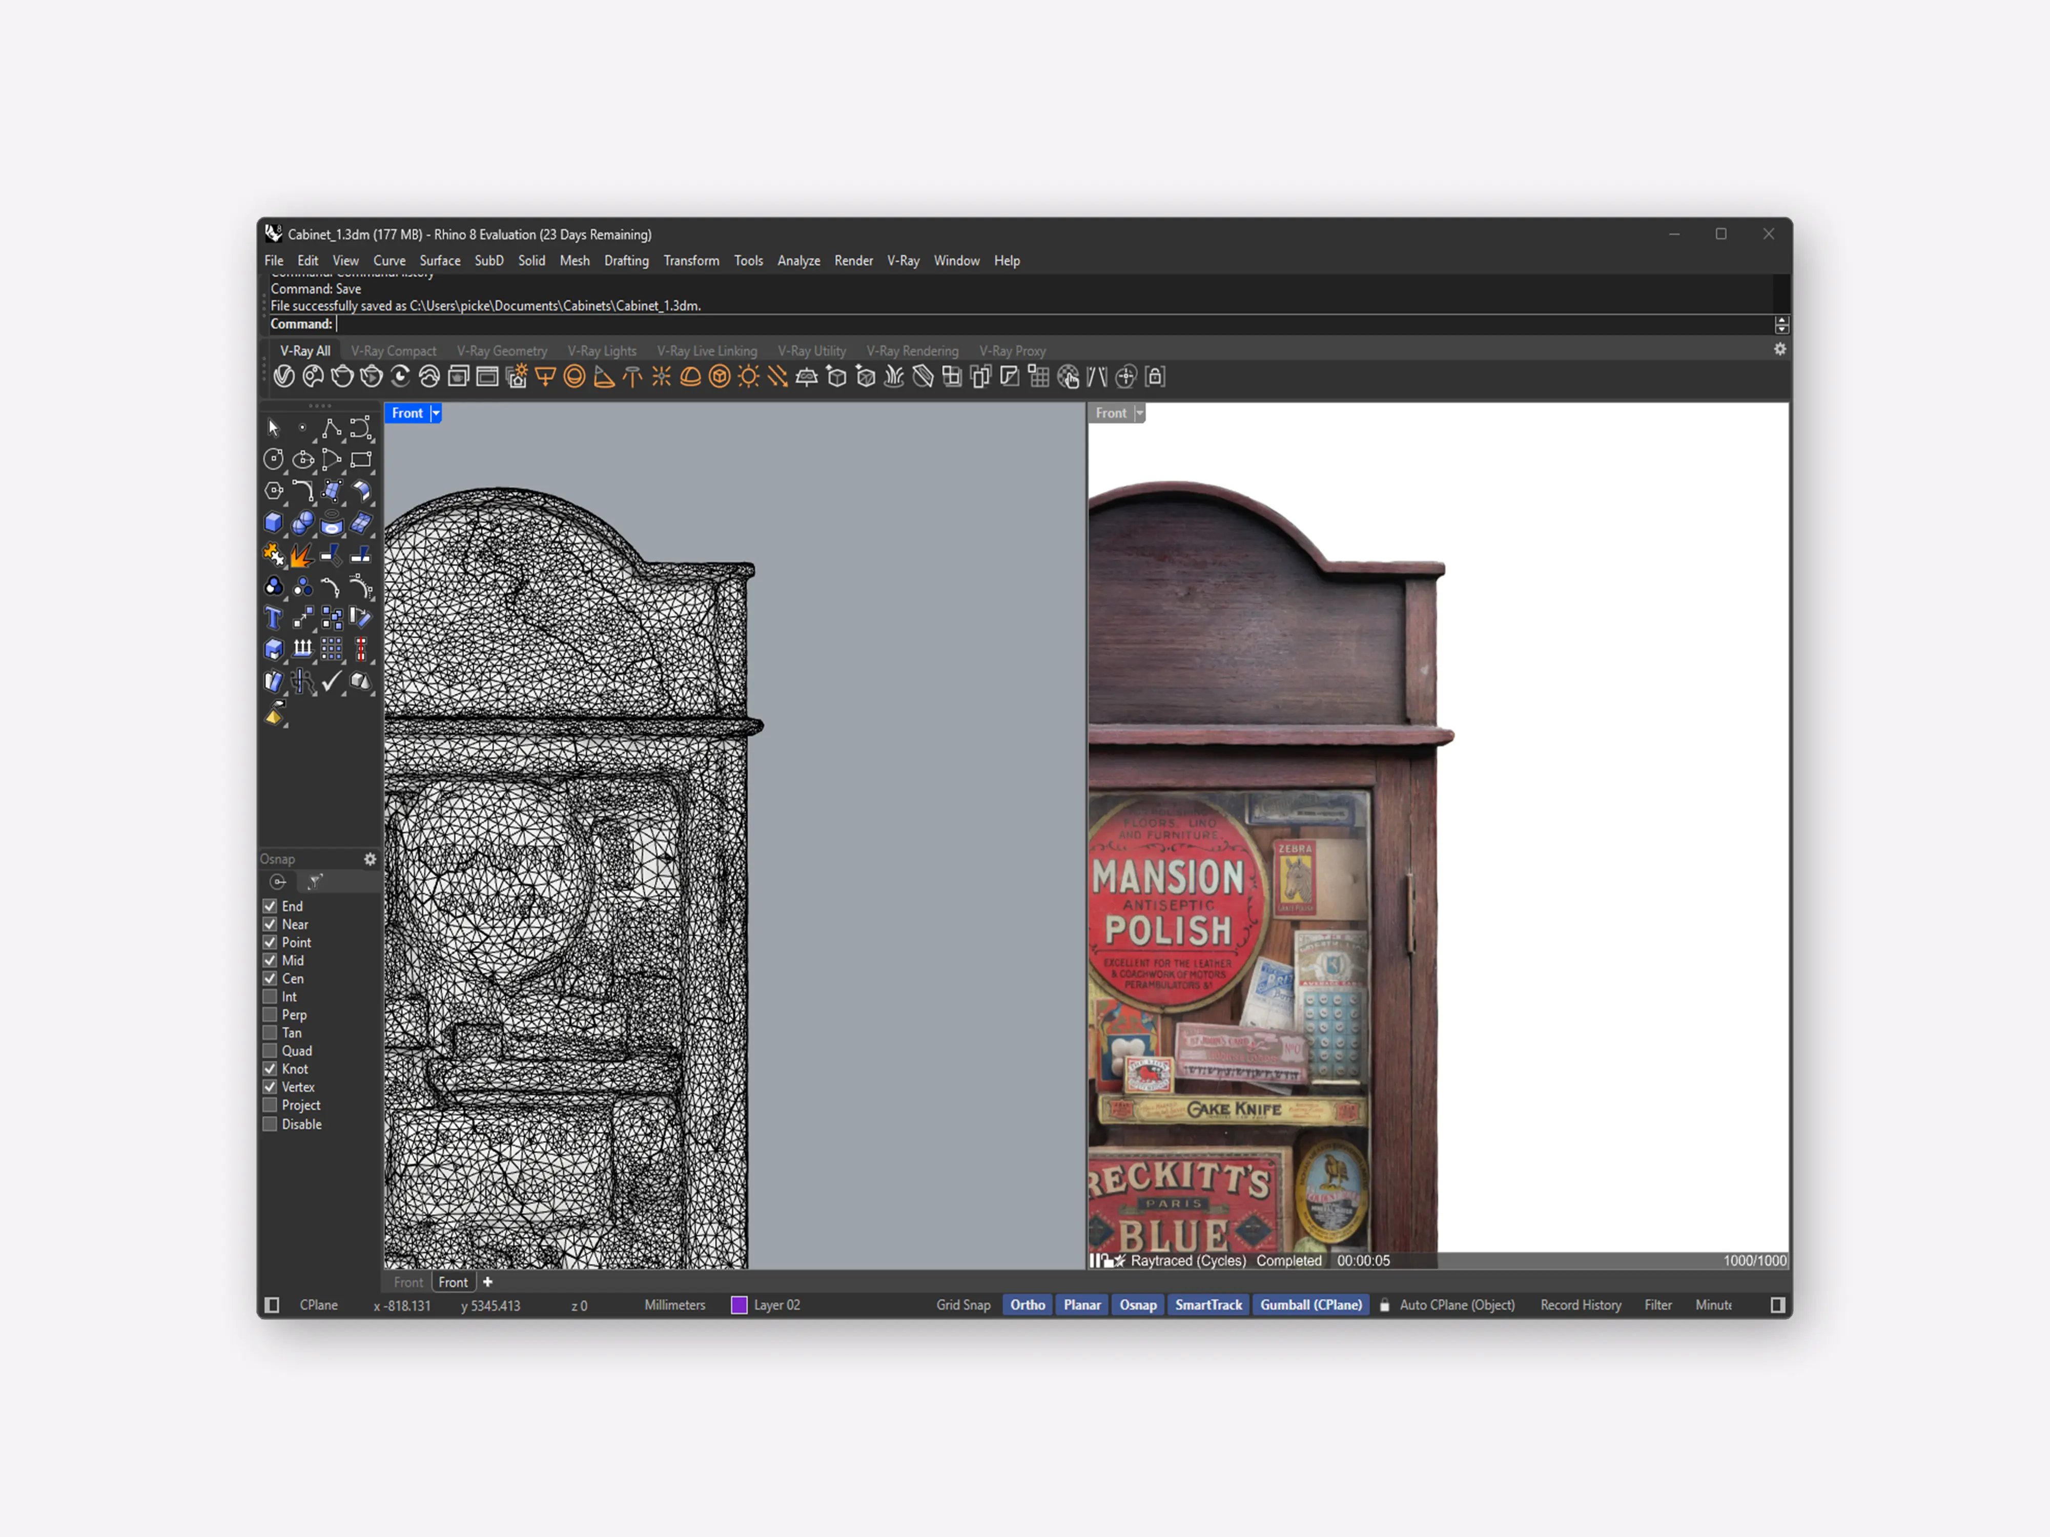This screenshot has width=2050, height=1537.
Task: Toggle the Quad osnap checkbox
Action: pyautogui.click(x=270, y=1051)
